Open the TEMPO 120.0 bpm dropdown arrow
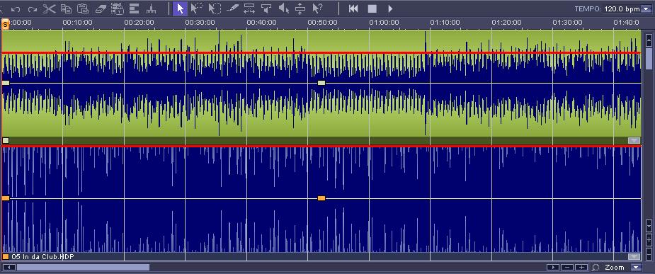This screenshot has width=655, height=274. pyautogui.click(x=647, y=8)
